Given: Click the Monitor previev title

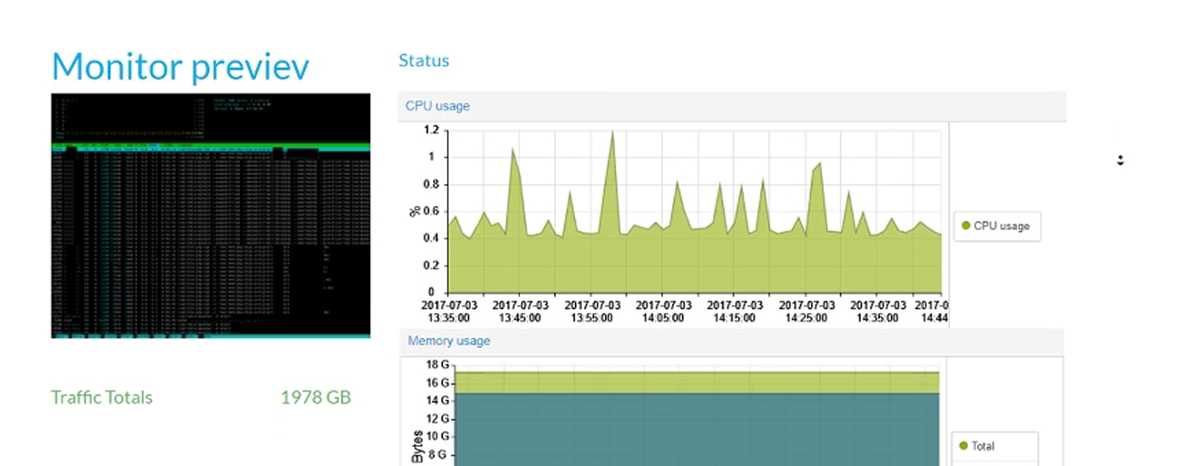Looking at the screenshot, I should (180, 67).
